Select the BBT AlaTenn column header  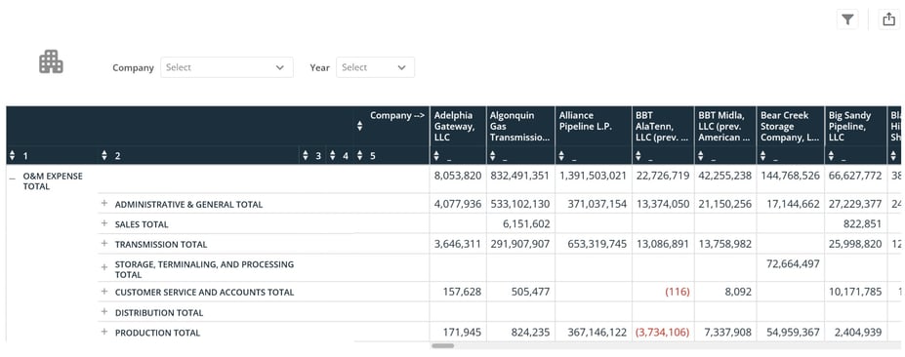tap(663, 126)
